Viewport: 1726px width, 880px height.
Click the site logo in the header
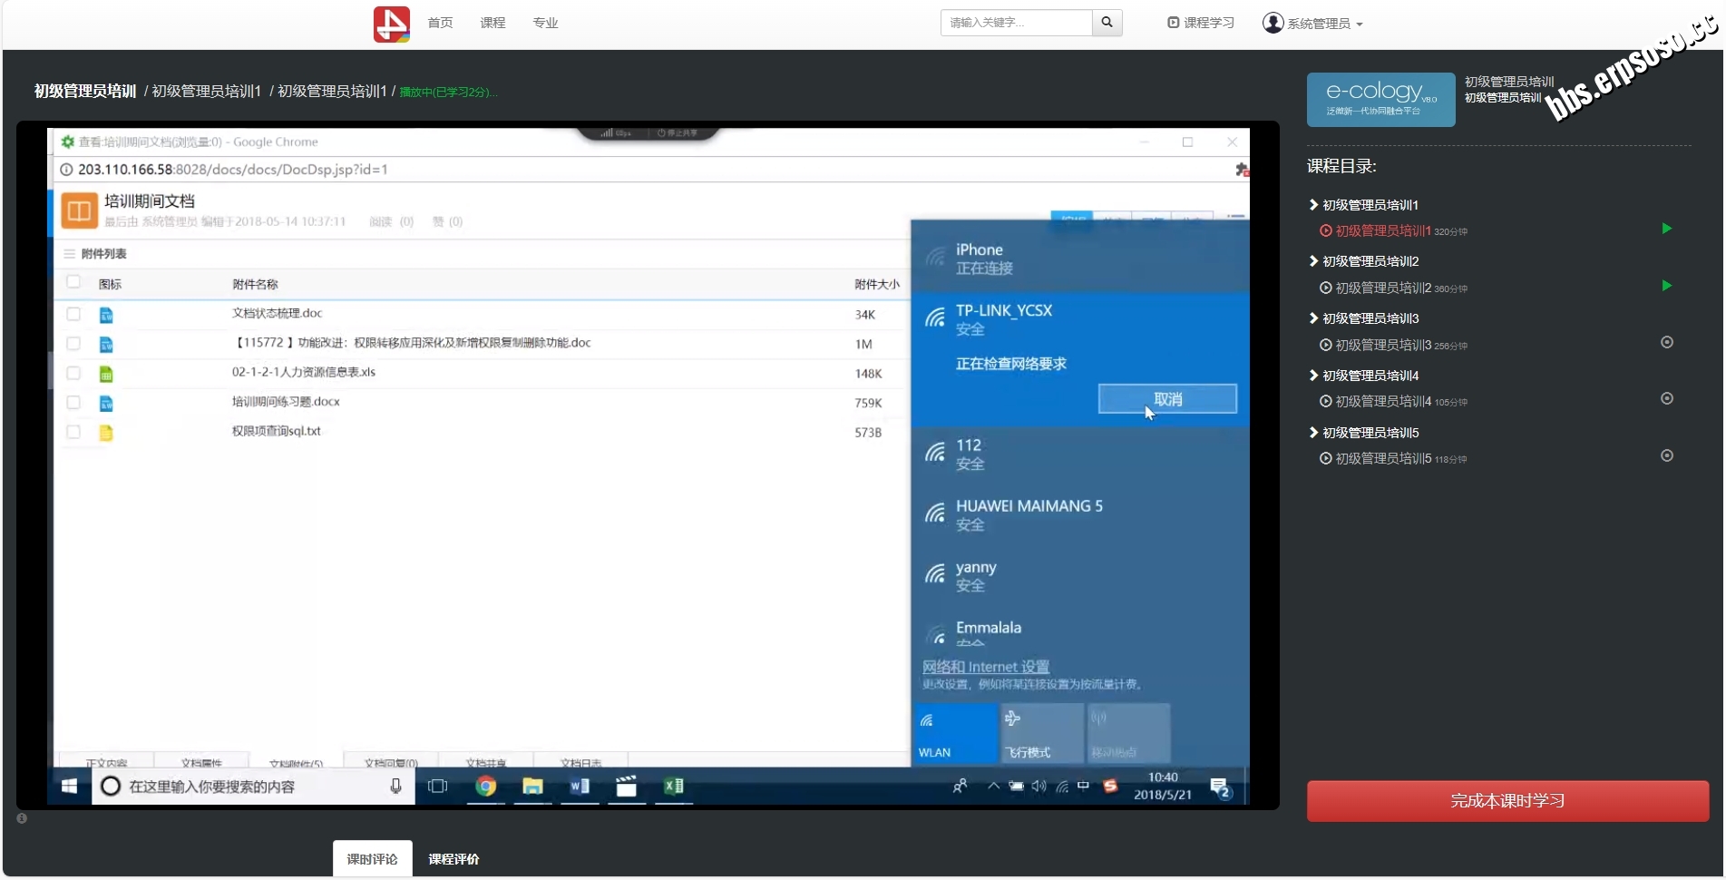(x=392, y=24)
